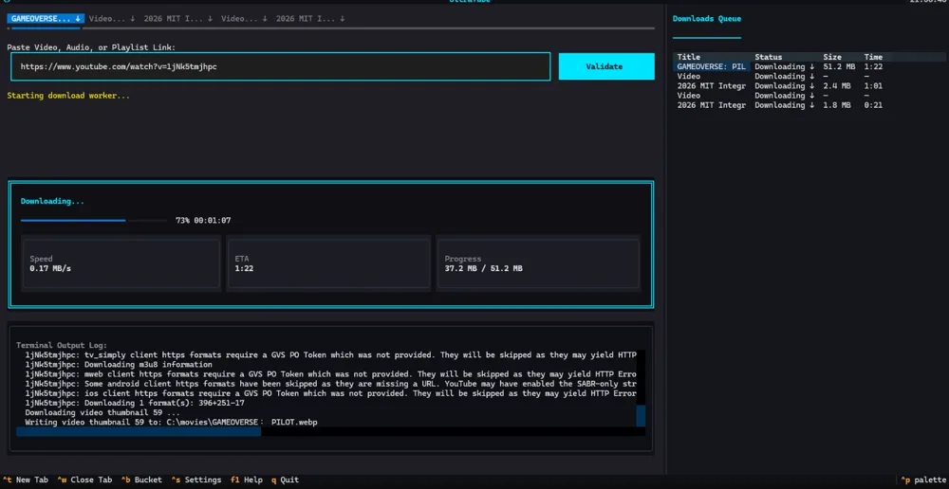Click the 73% 00:01:07 progress text
The image size is (949, 489).
tap(203, 221)
